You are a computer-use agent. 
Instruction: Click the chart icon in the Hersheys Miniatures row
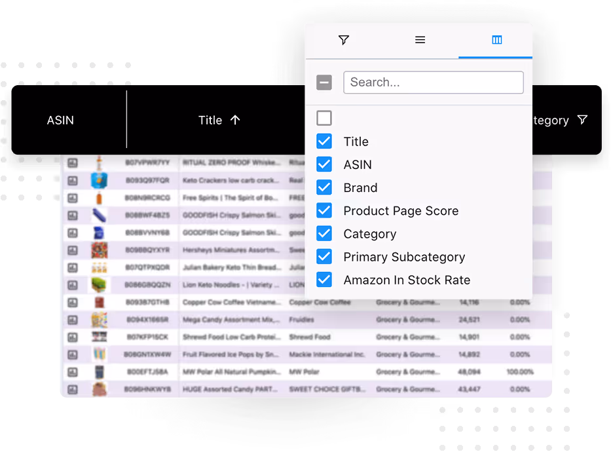(73, 250)
